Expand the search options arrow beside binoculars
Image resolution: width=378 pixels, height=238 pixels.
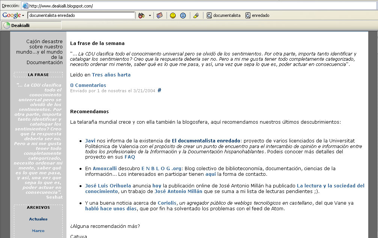(x=150, y=16)
